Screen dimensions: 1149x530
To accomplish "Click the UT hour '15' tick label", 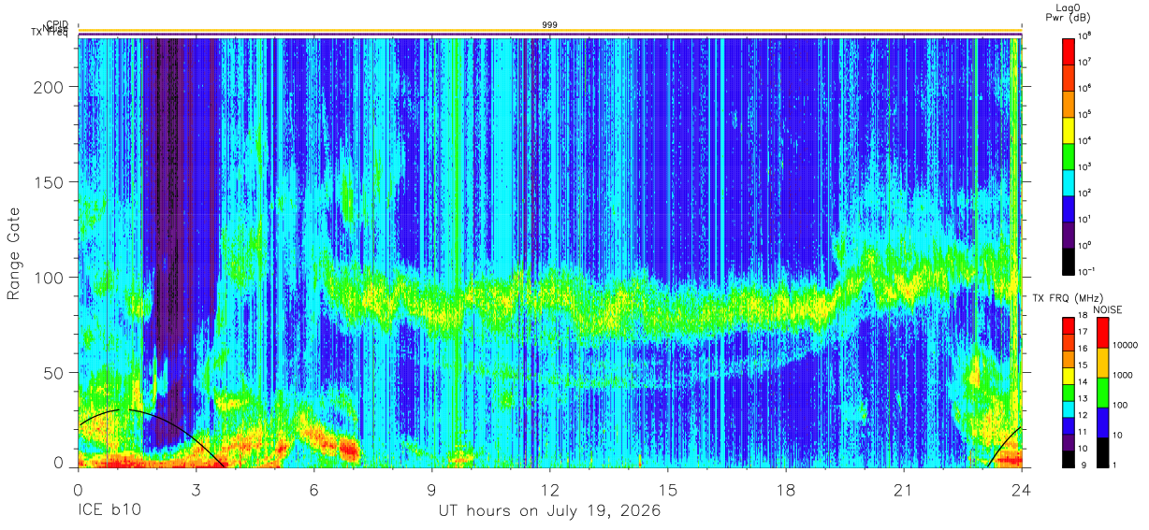I will point(667,491).
